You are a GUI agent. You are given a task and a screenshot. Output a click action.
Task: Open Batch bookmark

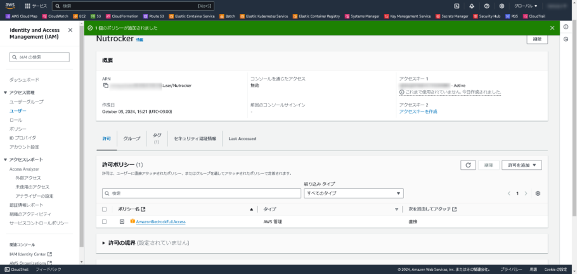click(228, 16)
